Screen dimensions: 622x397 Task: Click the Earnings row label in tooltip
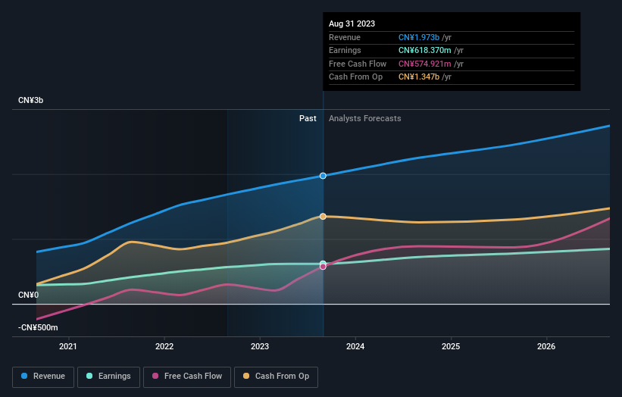pyautogui.click(x=345, y=50)
